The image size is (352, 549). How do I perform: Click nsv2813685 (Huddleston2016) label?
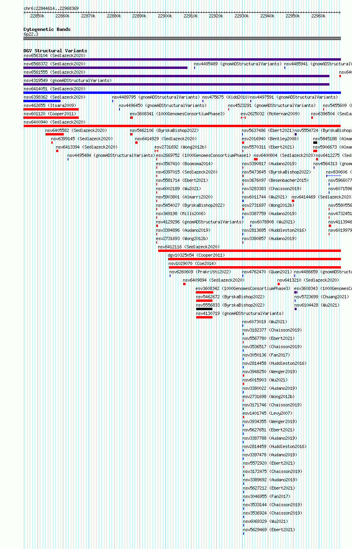[274, 230]
